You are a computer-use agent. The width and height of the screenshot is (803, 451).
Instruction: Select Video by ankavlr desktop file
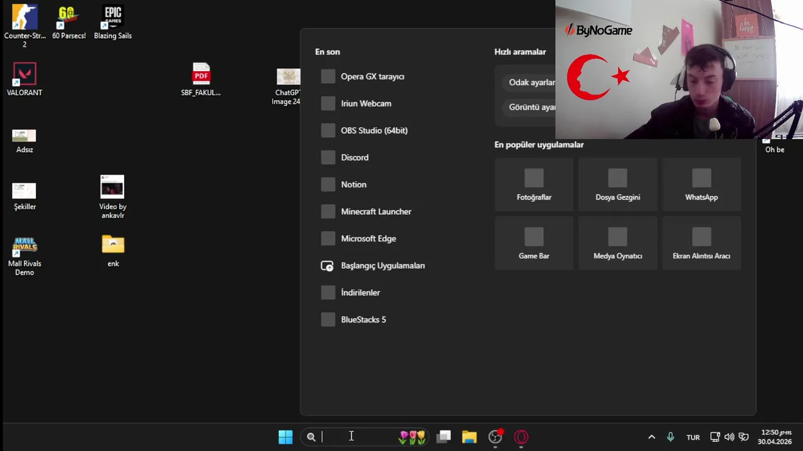pyautogui.click(x=112, y=197)
